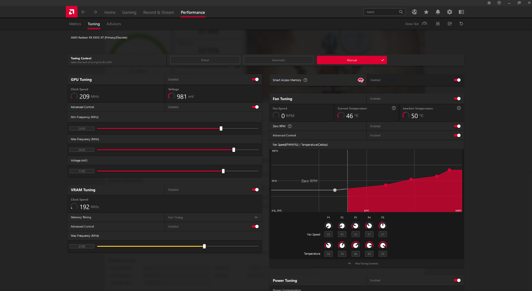Click the GPU Voltage slider handle
The width and height of the screenshot is (532, 291).
coord(223,171)
